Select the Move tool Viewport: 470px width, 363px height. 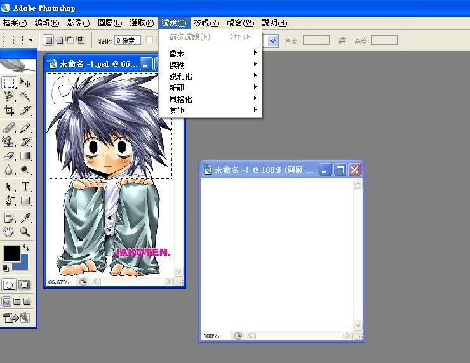[x=25, y=82]
